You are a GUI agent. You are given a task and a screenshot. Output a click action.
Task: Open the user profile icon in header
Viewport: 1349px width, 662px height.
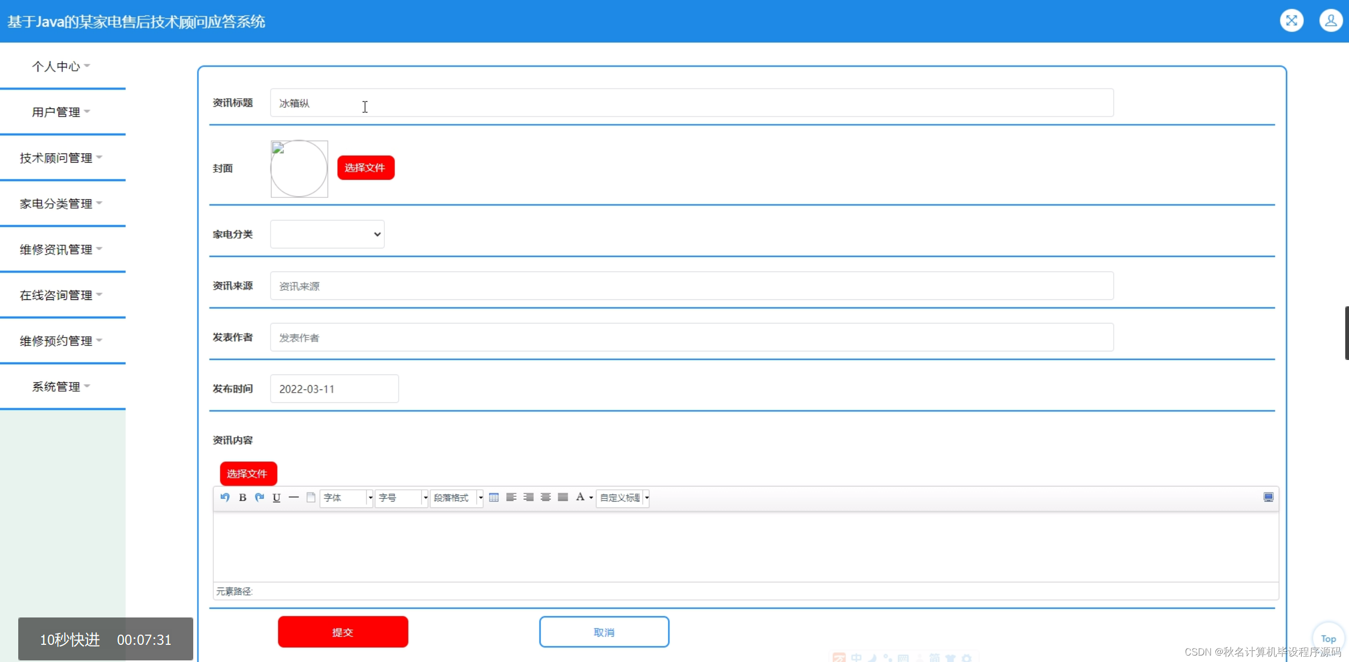(1330, 21)
